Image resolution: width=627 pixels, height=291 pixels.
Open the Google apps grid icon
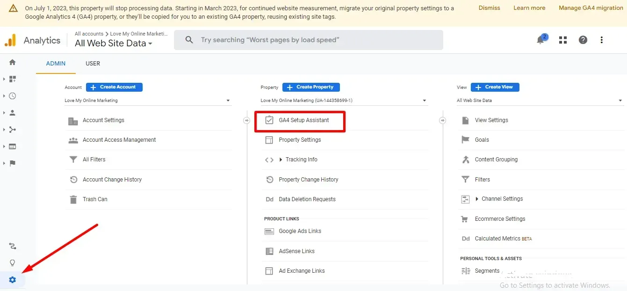(563, 40)
